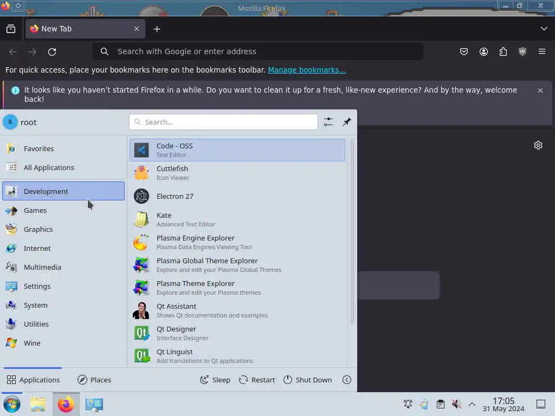Open Qt Assistant documentation viewer
Image resolution: width=555 pixels, height=416 pixels.
tap(237, 310)
